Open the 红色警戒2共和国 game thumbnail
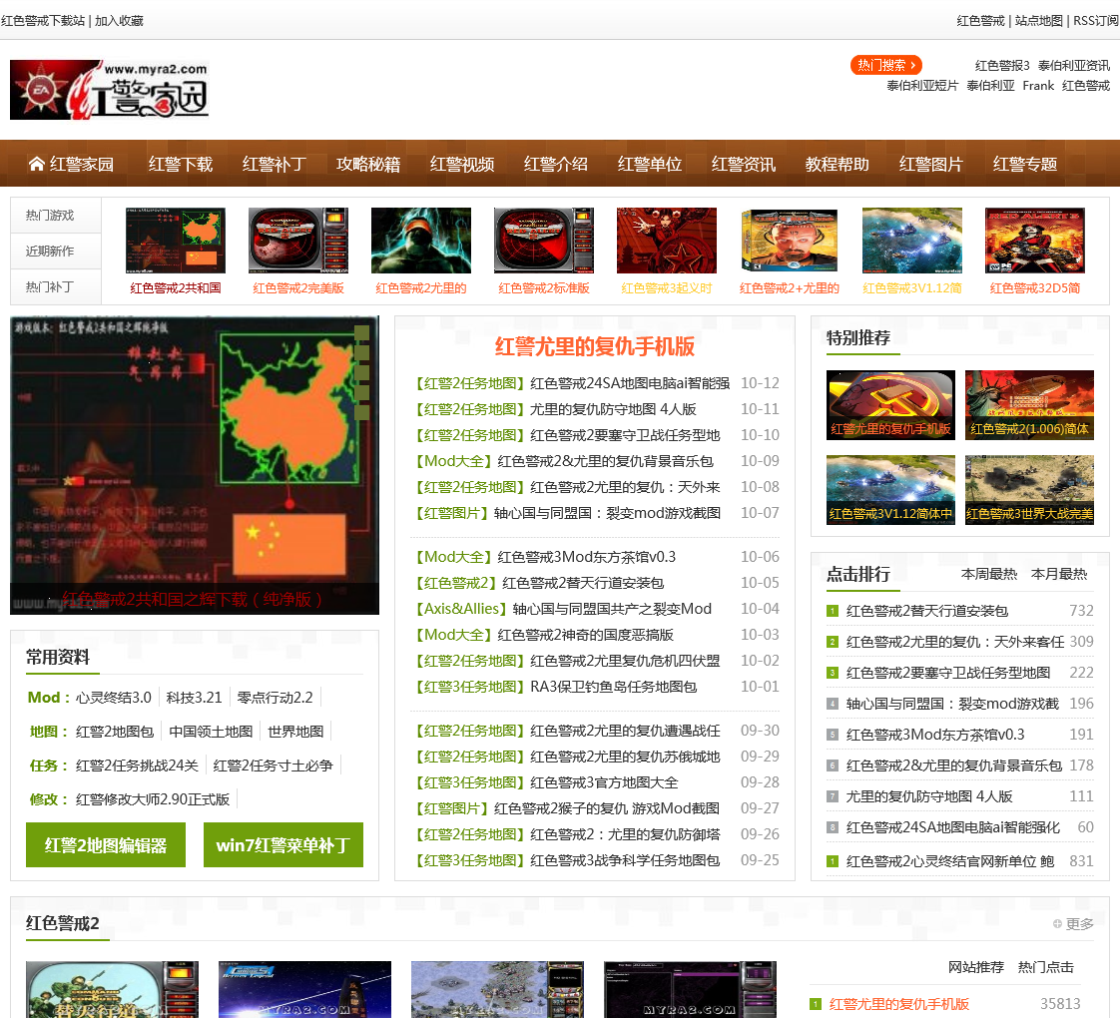This screenshot has height=1018, width=1120. (x=176, y=241)
